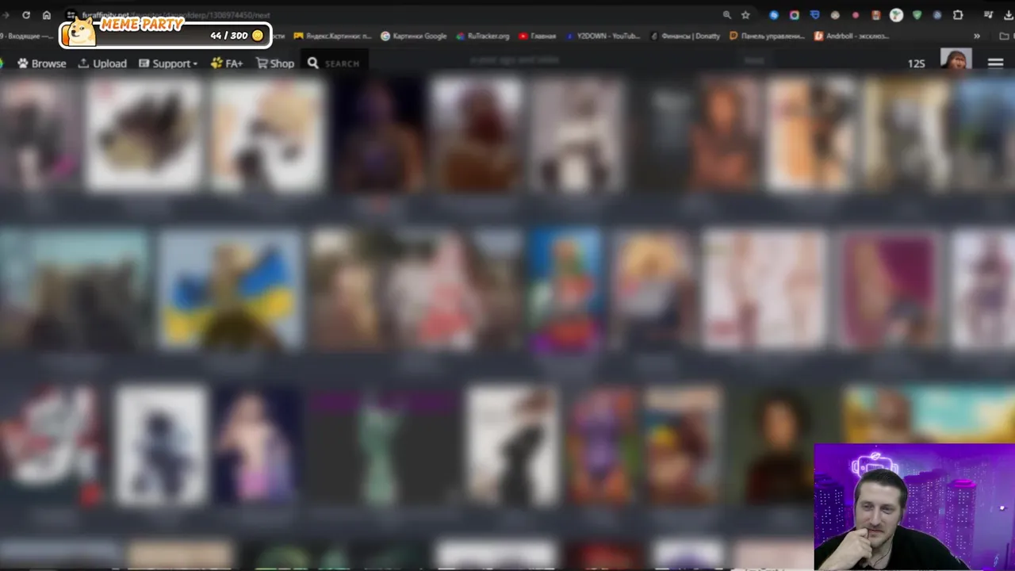The width and height of the screenshot is (1015, 571).
Task: Click the red floppy disk extension icon
Action: (876, 15)
